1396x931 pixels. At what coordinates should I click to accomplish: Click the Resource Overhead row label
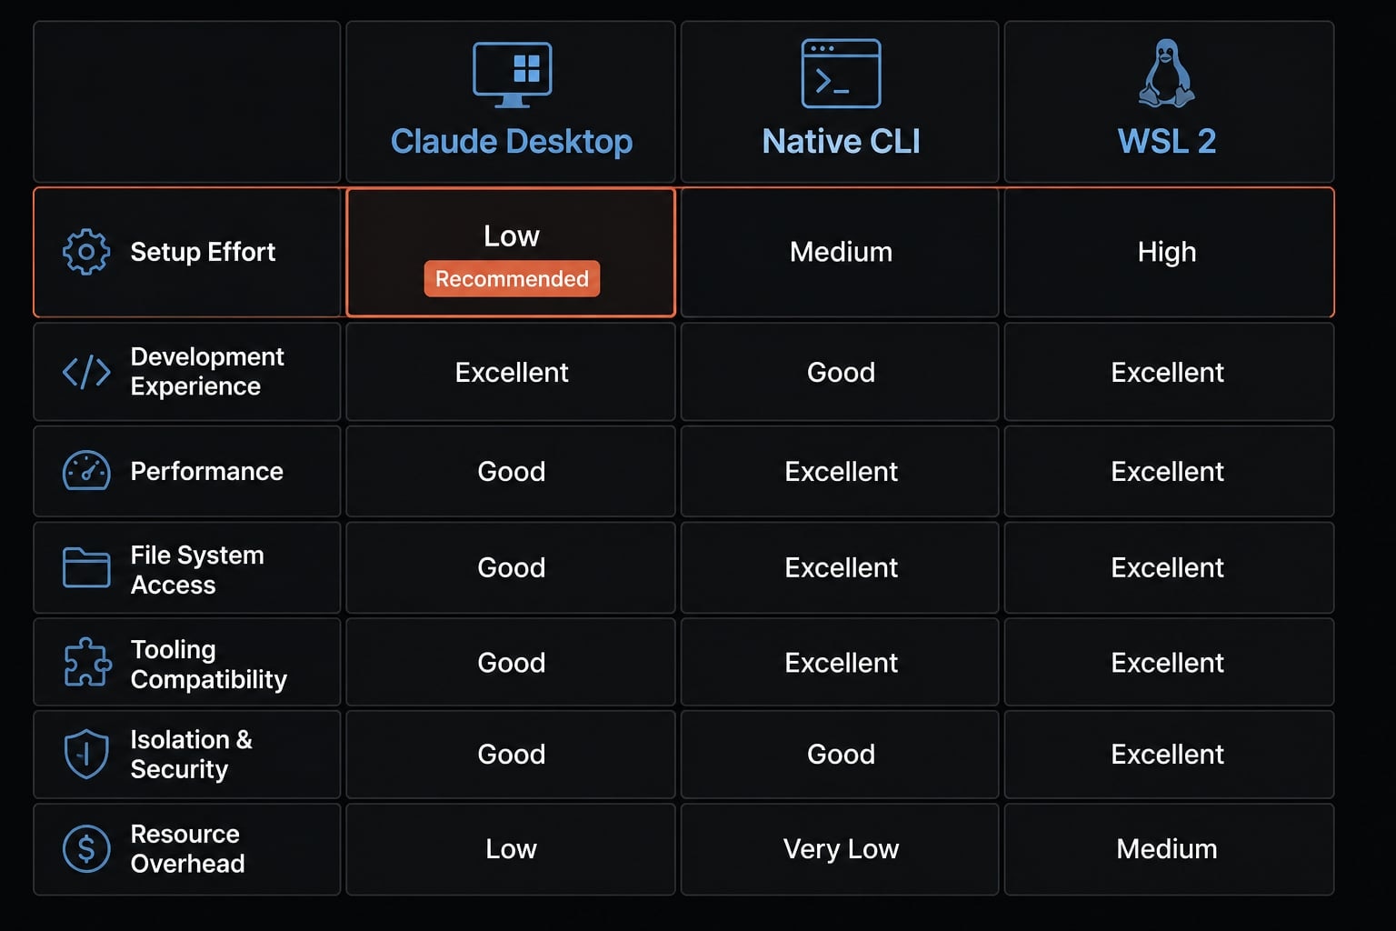(187, 848)
